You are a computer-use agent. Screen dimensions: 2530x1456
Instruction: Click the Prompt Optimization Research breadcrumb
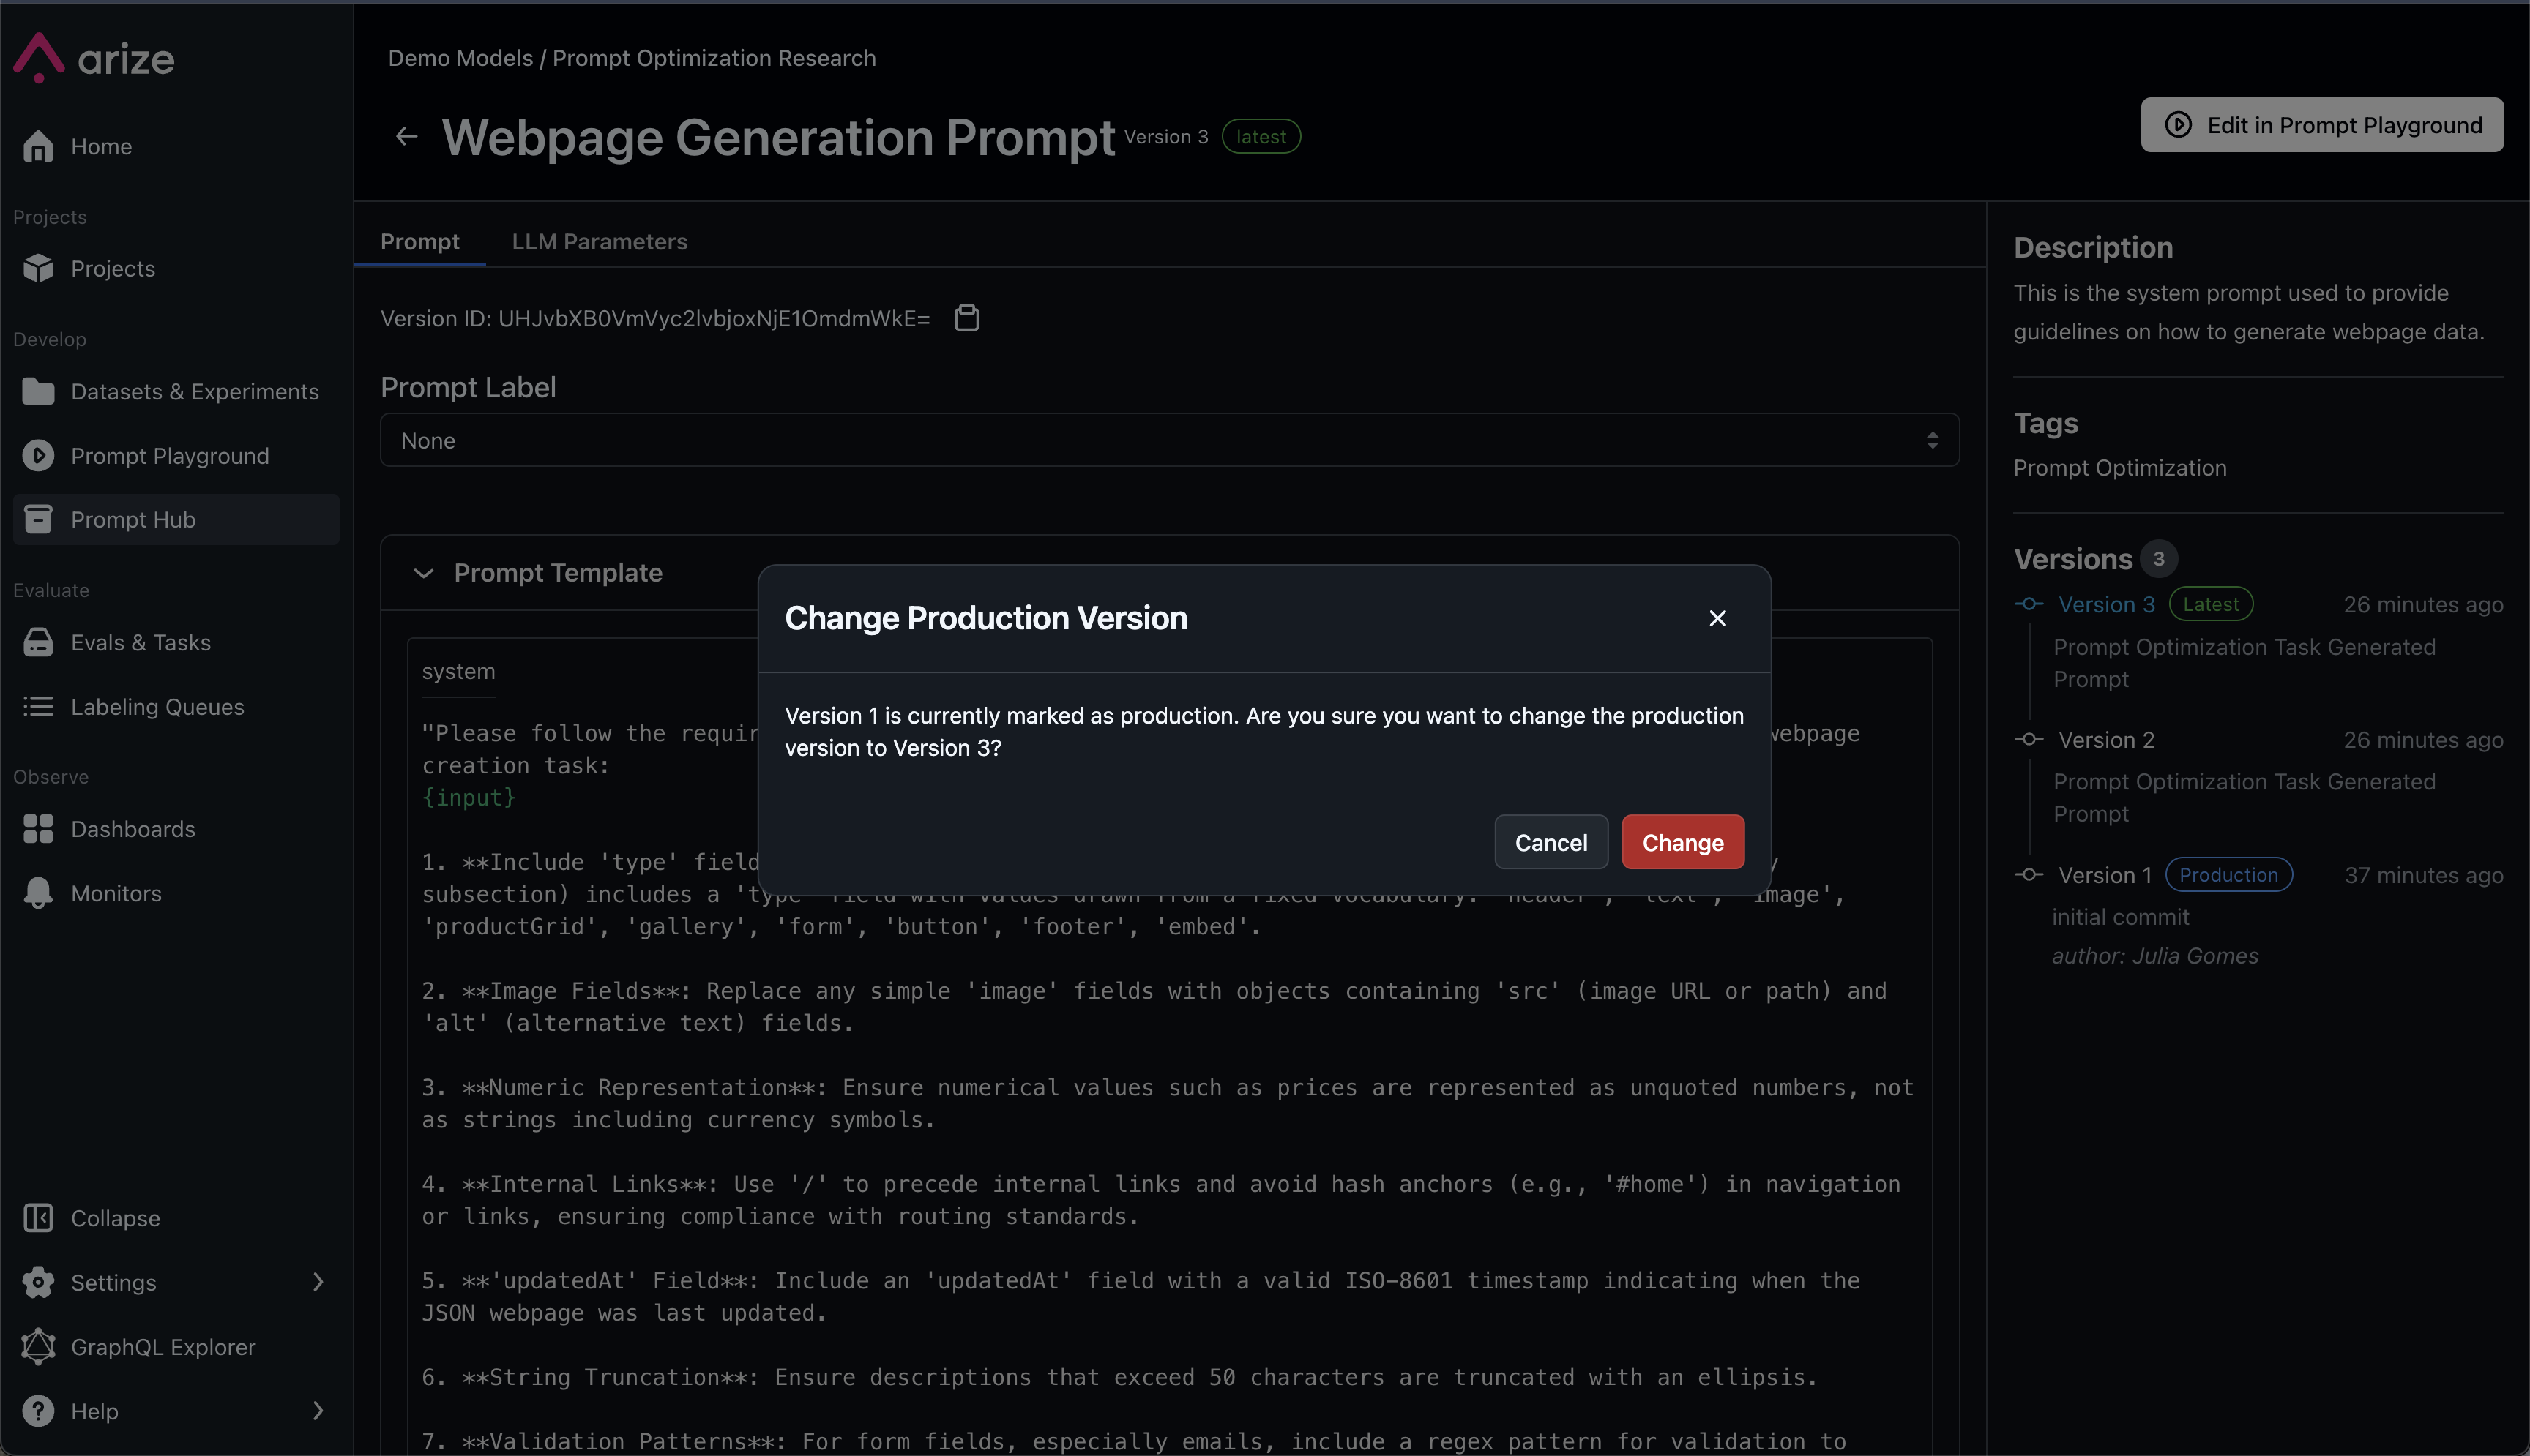coord(713,58)
